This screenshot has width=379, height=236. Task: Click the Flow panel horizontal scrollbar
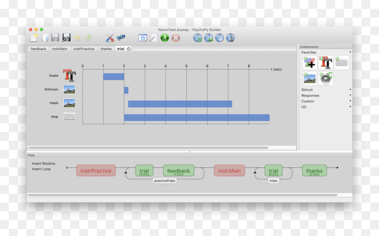[x=183, y=195]
